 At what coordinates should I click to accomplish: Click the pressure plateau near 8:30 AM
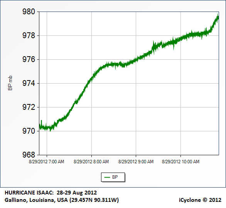click(x=114, y=64)
